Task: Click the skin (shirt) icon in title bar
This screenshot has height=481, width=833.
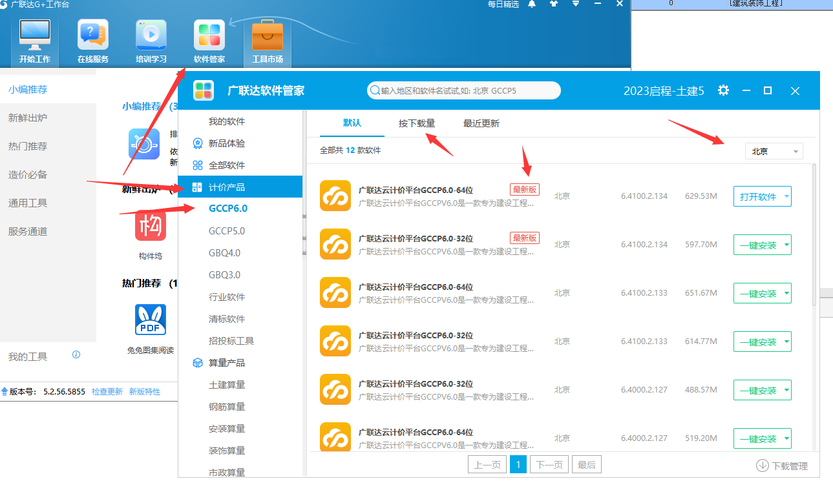Action: coord(554,4)
